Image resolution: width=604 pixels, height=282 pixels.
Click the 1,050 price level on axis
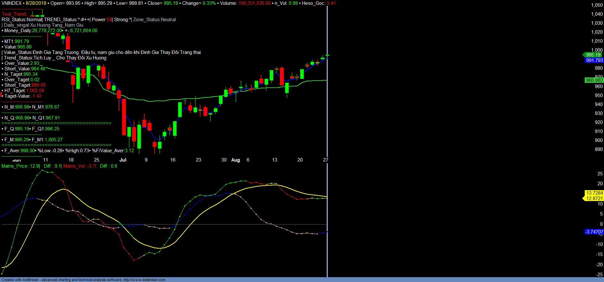tap(597, 5)
